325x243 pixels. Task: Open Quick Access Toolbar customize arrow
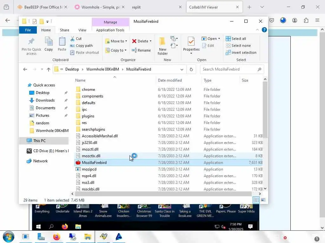click(x=48, y=22)
